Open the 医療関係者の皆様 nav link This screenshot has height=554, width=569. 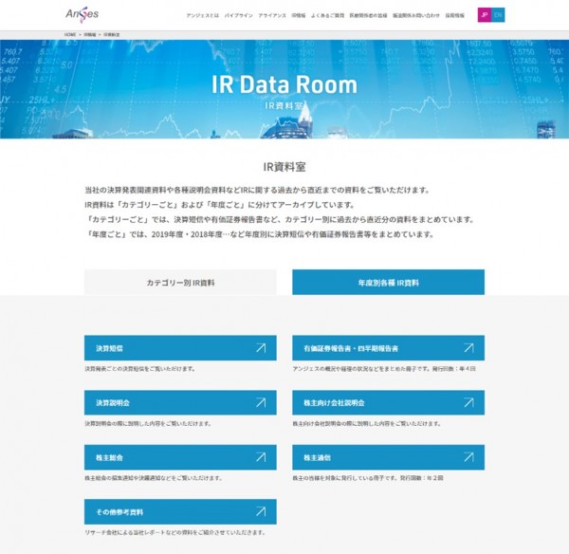pyautogui.click(x=370, y=16)
